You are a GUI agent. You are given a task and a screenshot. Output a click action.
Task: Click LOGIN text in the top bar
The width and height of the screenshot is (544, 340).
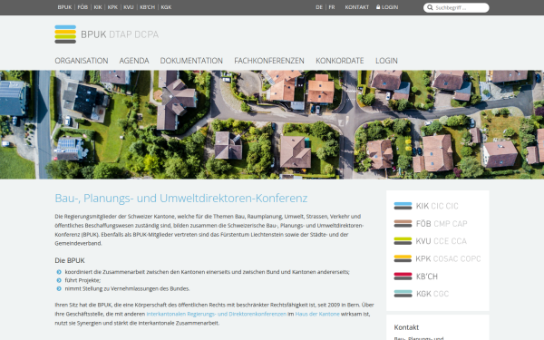(x=390, y=7)
